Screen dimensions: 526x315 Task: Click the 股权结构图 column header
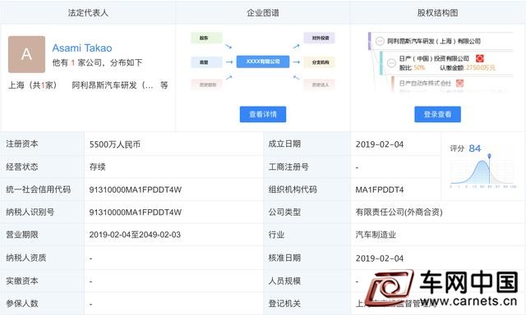click(437, 13)
